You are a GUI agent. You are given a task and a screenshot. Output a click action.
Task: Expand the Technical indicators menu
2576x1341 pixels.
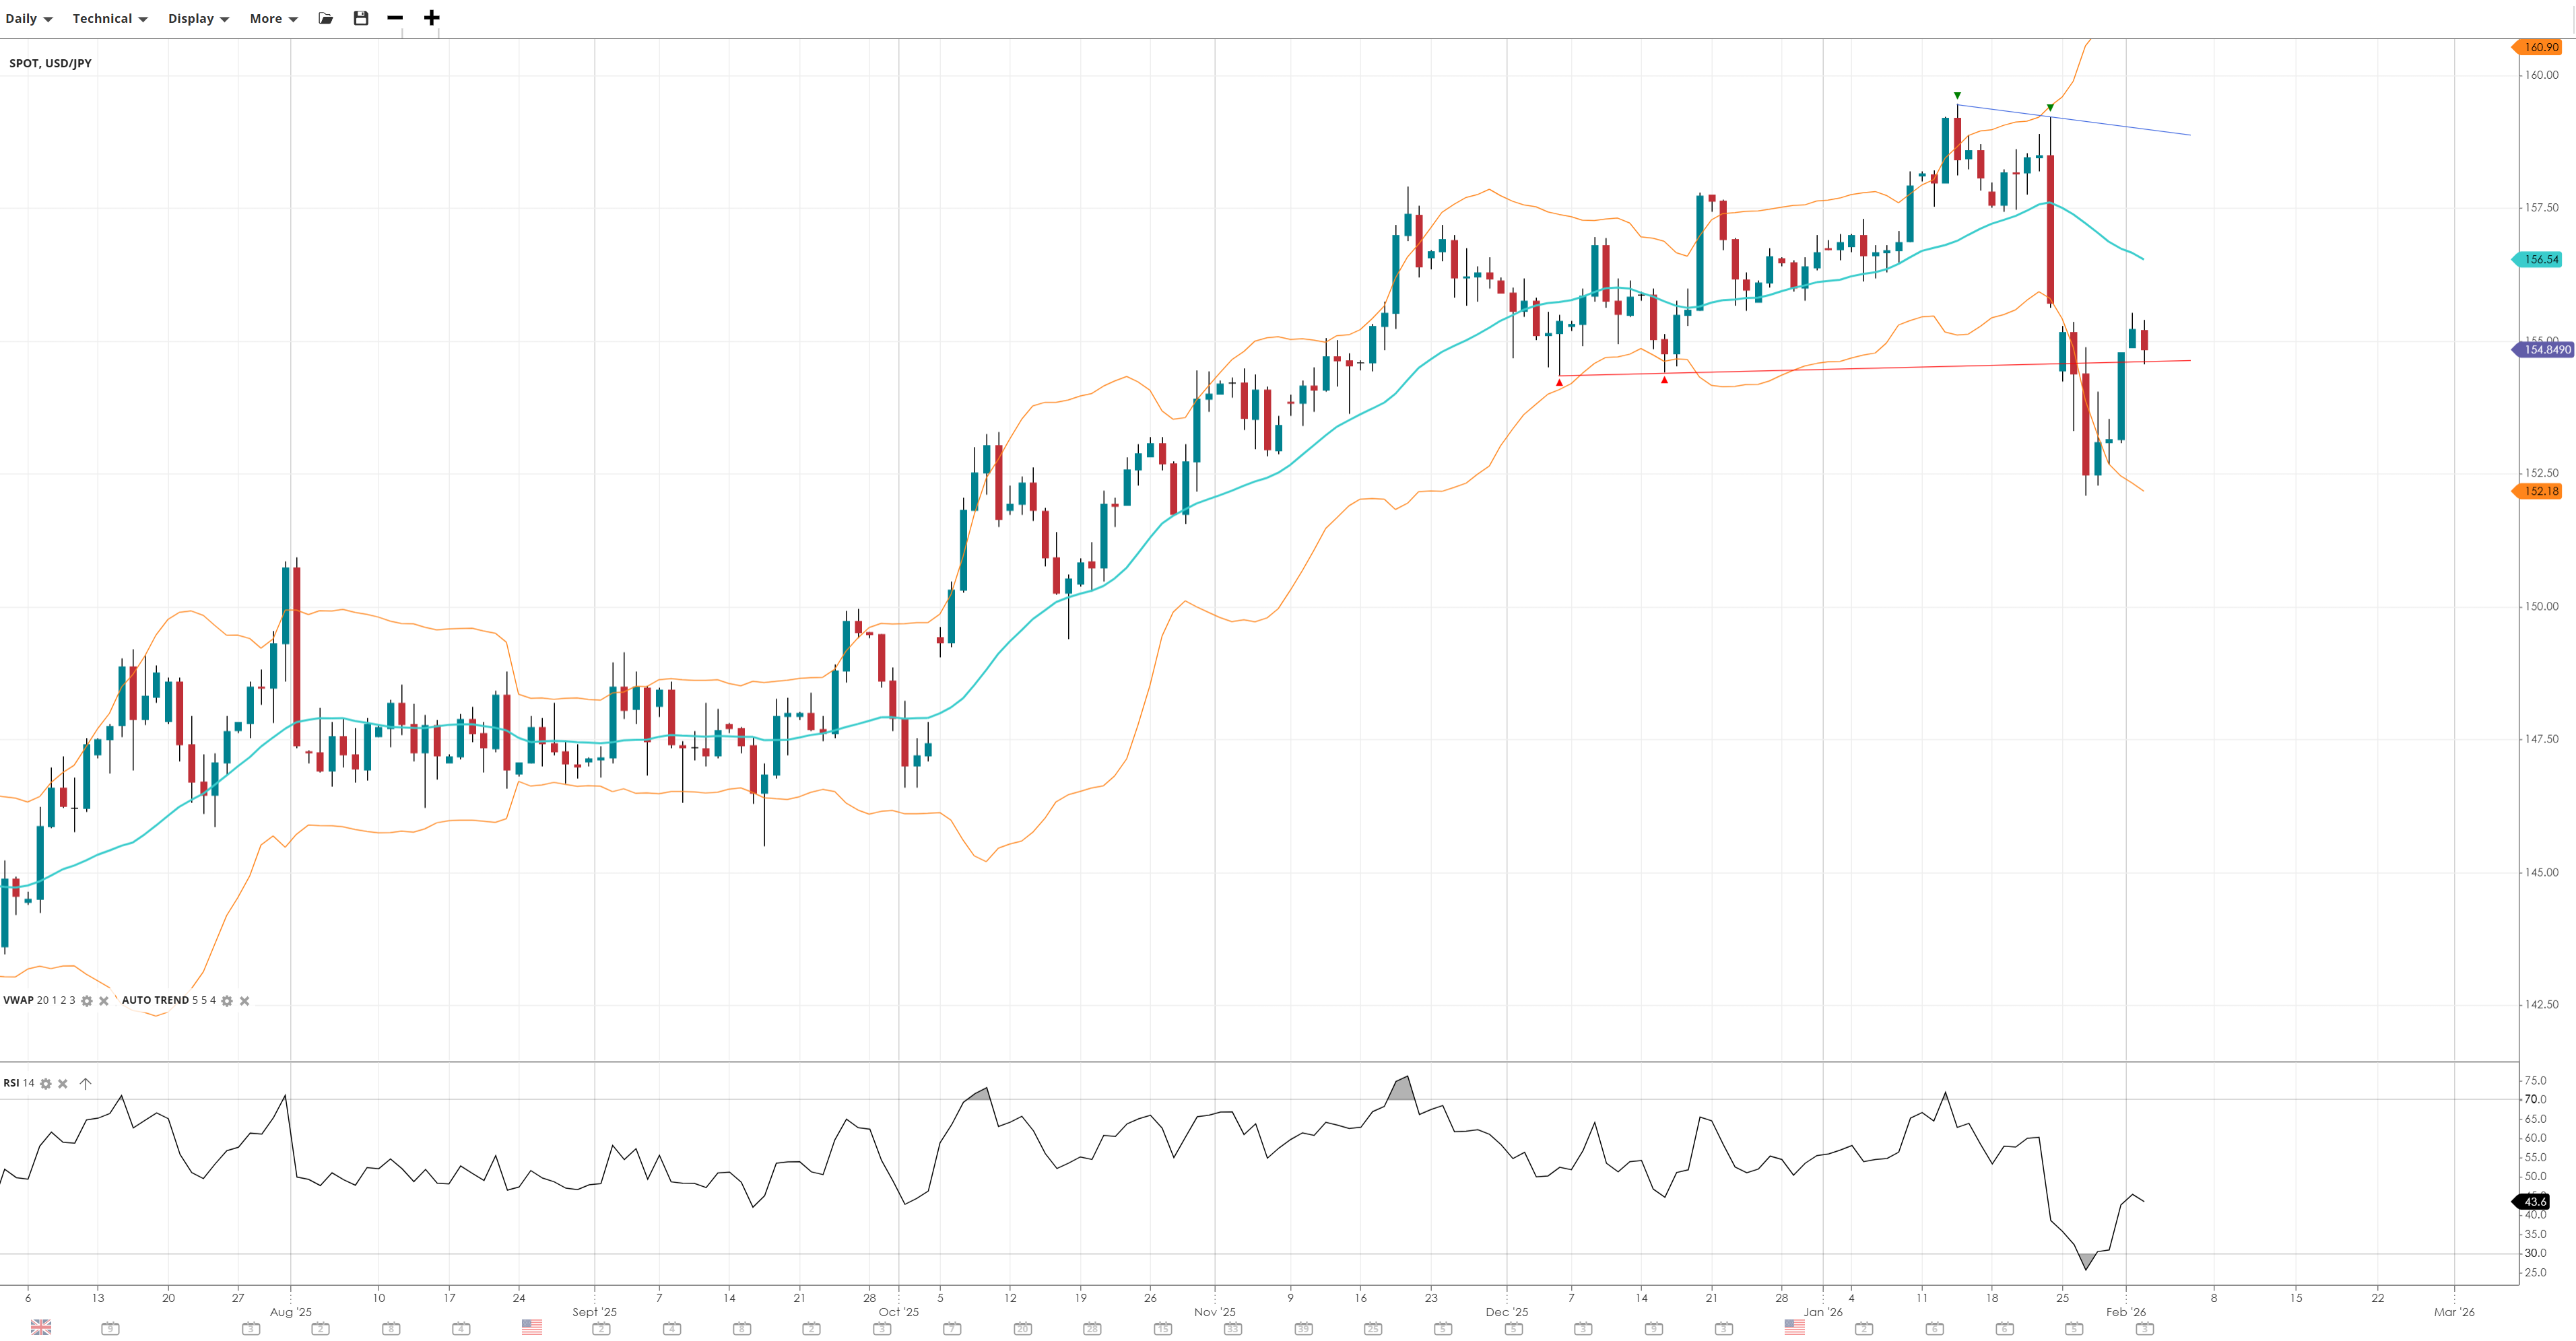(110, 19)
